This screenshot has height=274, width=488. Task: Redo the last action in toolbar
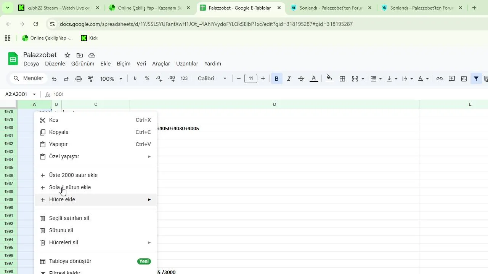(x=66, y=79)
